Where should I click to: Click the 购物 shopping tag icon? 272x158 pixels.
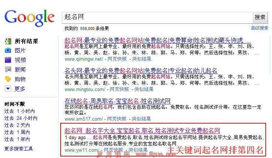(8, 79)
